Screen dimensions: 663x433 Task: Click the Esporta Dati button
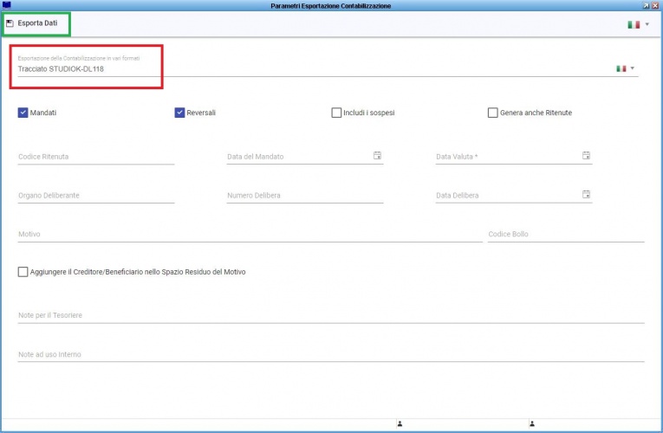point(33,23)
